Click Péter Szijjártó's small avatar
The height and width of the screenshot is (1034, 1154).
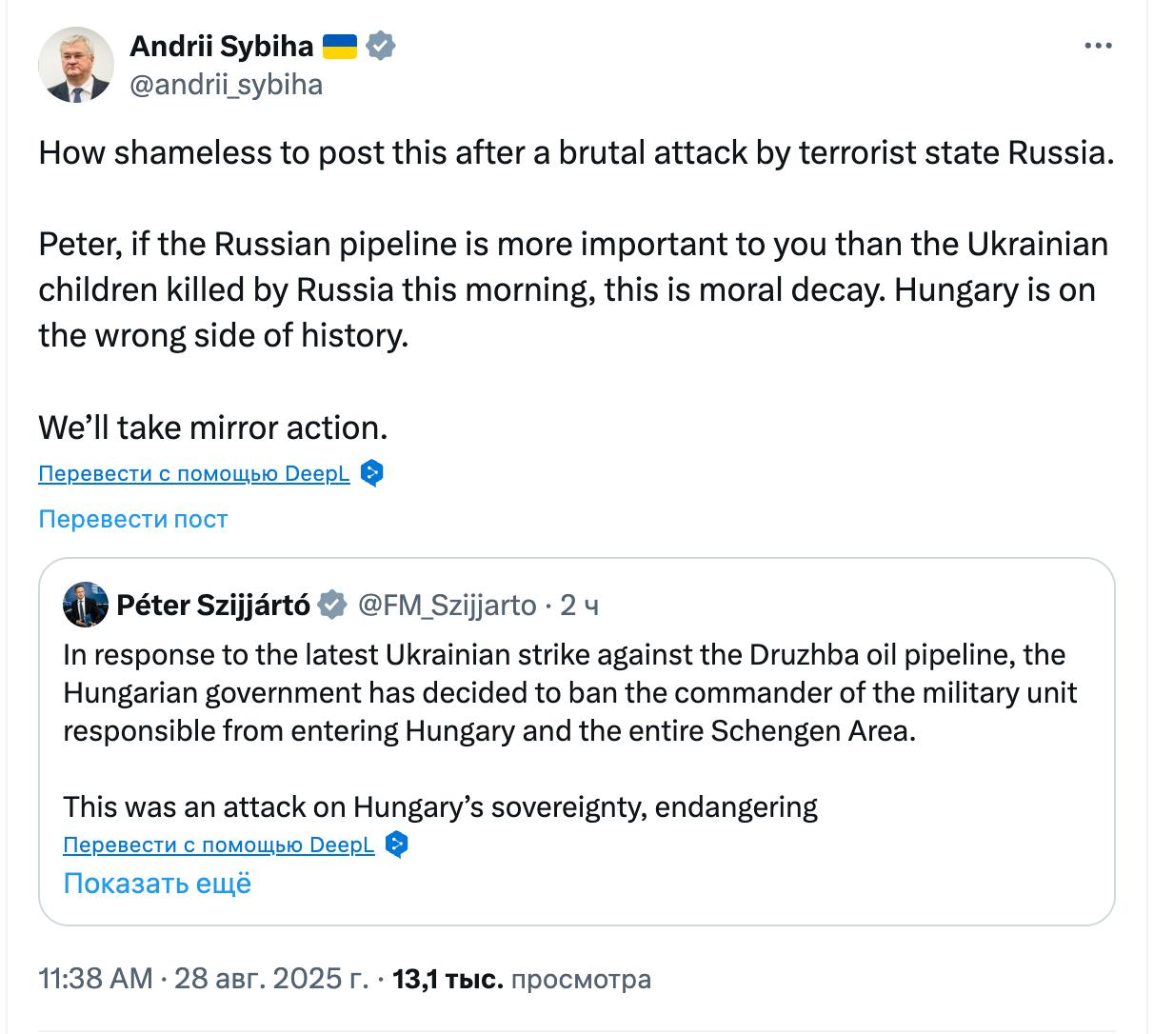click(85, 605)
